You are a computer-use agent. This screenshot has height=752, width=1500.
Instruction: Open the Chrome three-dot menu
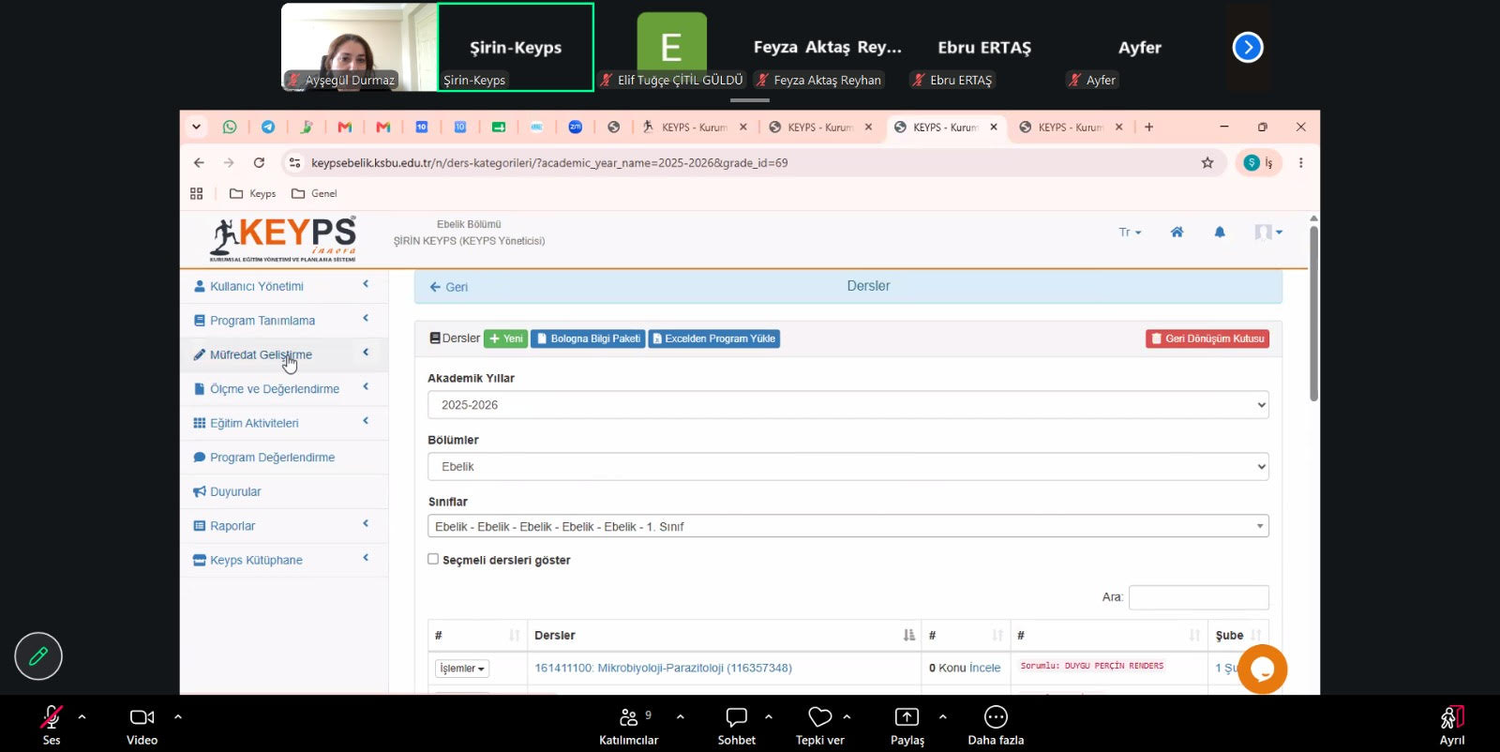click(1300, 162)
